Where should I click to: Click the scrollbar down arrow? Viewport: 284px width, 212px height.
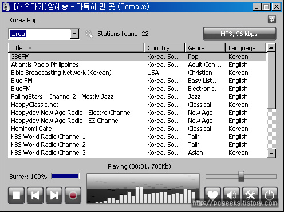[x=271, y=153]
